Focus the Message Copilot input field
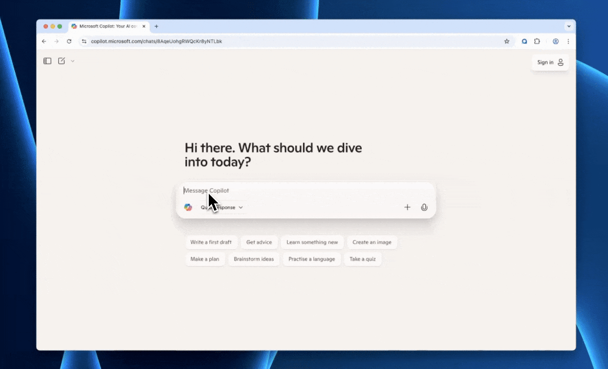 pos(306,190)
